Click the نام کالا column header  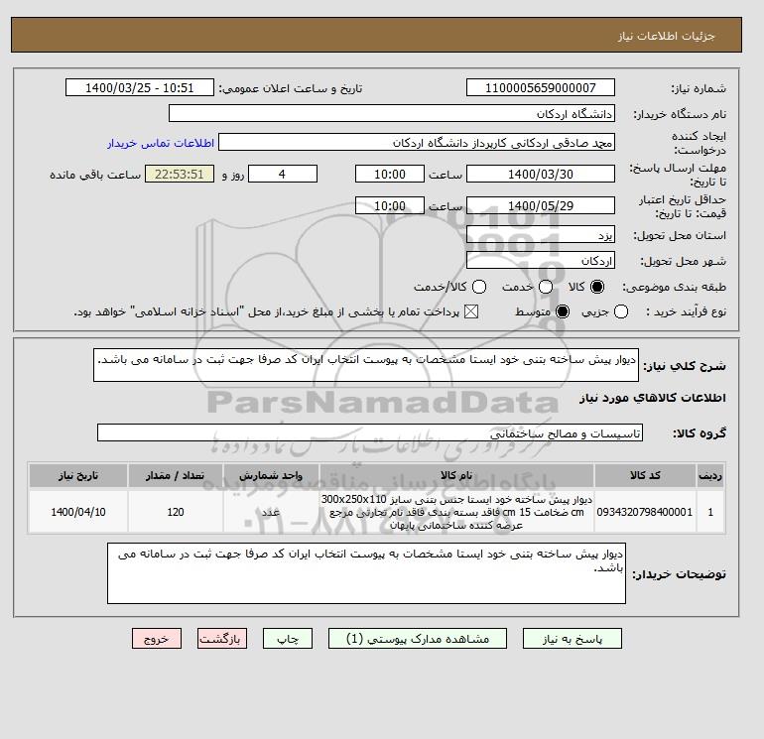[x=456, y=475]
